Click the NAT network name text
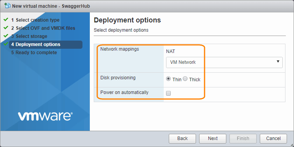The image size is (294, 147). 170,51
